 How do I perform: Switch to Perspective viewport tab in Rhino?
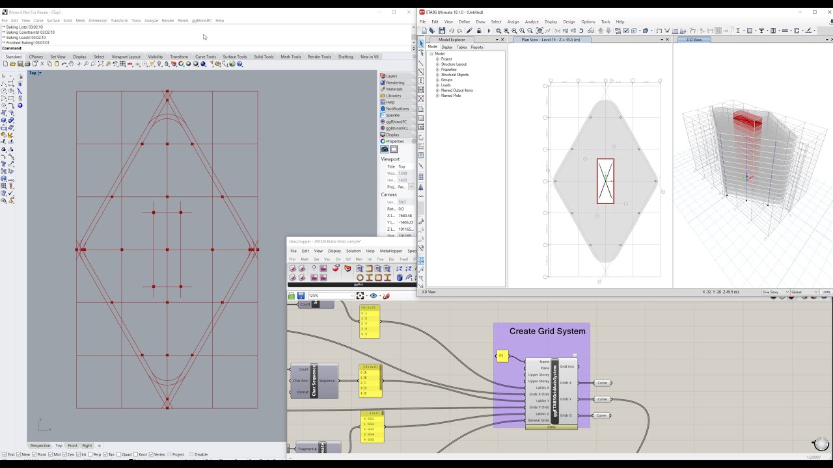click(x=40, y=445)
